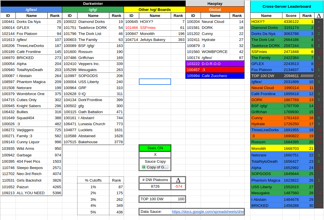
Task: Select the blue Café Zucchero row
Action: (215, 76)
